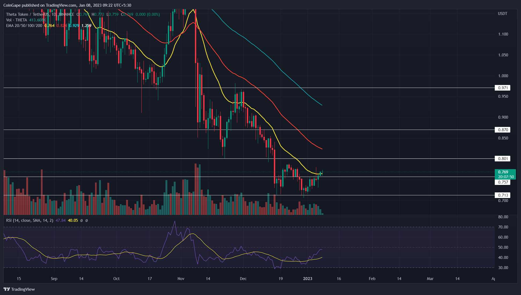Screen dimensions: 521x295
Task: Click the volume value 413.608K
Action: pyautogui.click(x=37, y=20)
